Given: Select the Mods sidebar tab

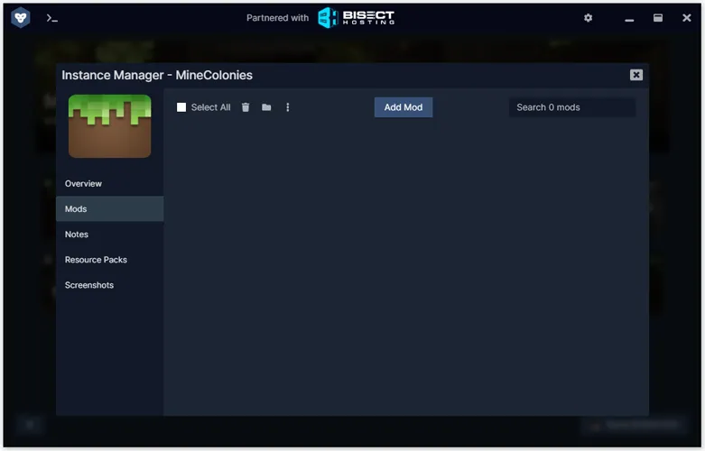Looking at the screenshot, I should 110,209.
